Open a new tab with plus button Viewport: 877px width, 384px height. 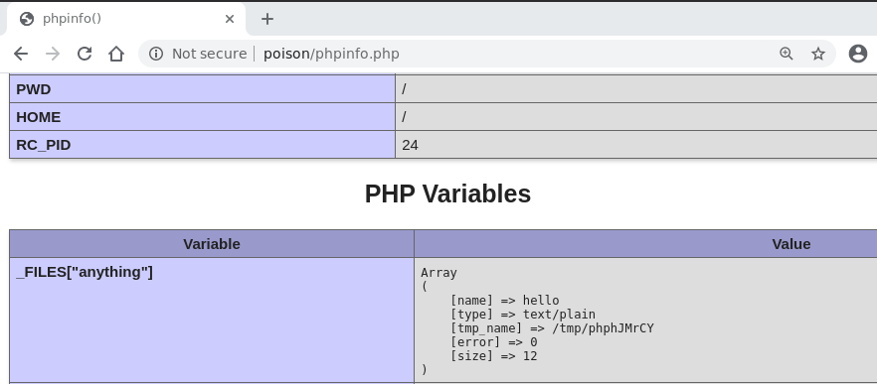(267, 19)
